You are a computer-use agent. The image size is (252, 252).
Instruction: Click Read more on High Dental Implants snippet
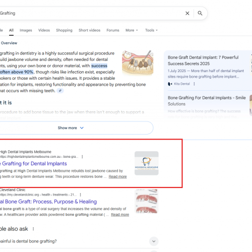pyautogui.click(x=117, y=176)
